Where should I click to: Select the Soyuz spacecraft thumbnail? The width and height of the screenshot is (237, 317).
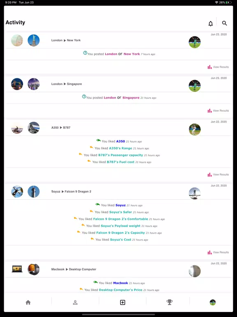pyautogui.click(x=17, y=192)
